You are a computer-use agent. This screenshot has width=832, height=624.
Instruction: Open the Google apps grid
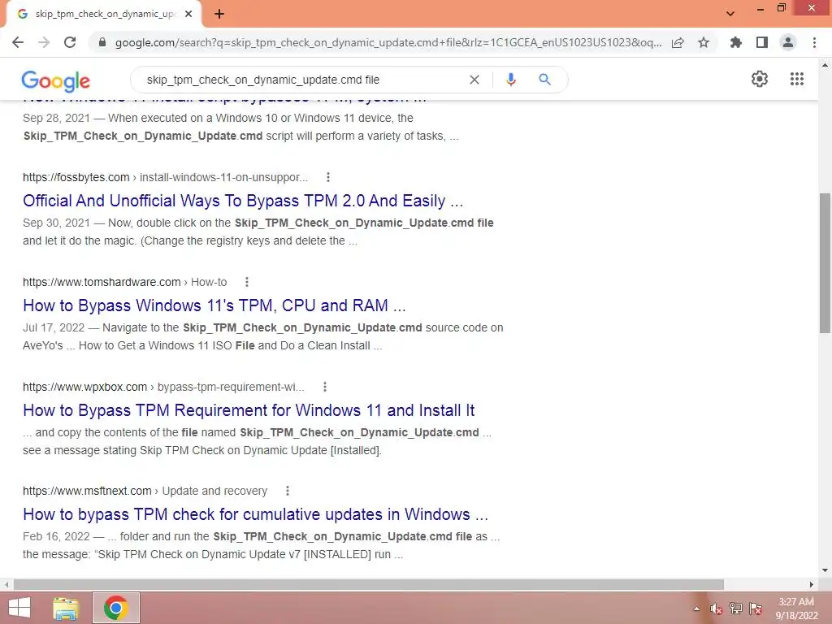797,79
